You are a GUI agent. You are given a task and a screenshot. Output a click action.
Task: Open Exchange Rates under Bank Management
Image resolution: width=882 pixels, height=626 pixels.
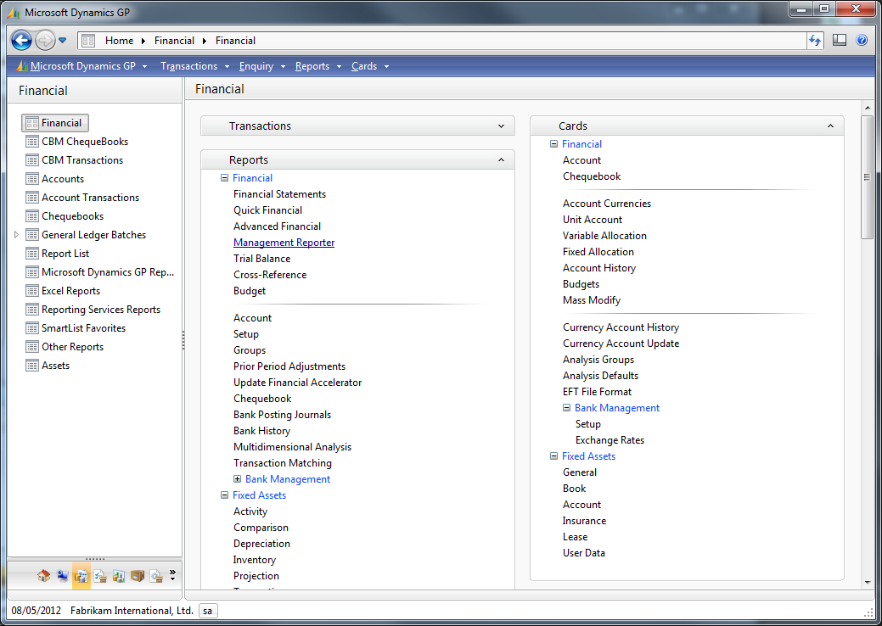[610, 440]
